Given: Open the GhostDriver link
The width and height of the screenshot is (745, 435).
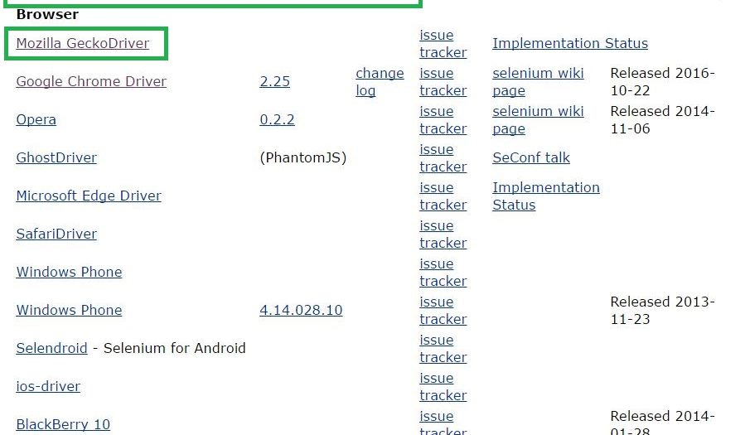Looking at the screenshot, I should click(x=56, y=157).
